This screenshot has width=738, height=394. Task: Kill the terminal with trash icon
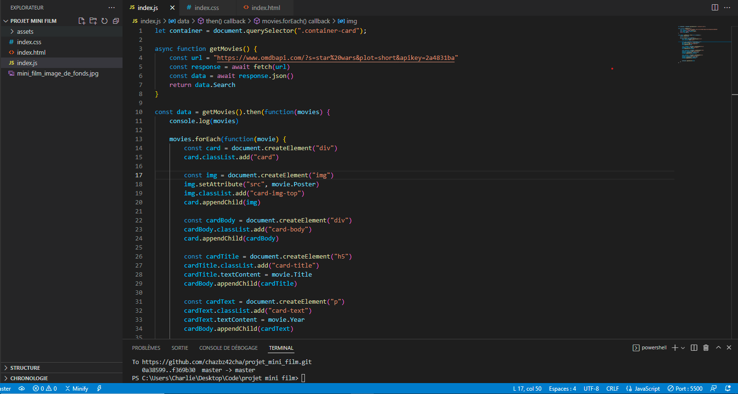706,348
